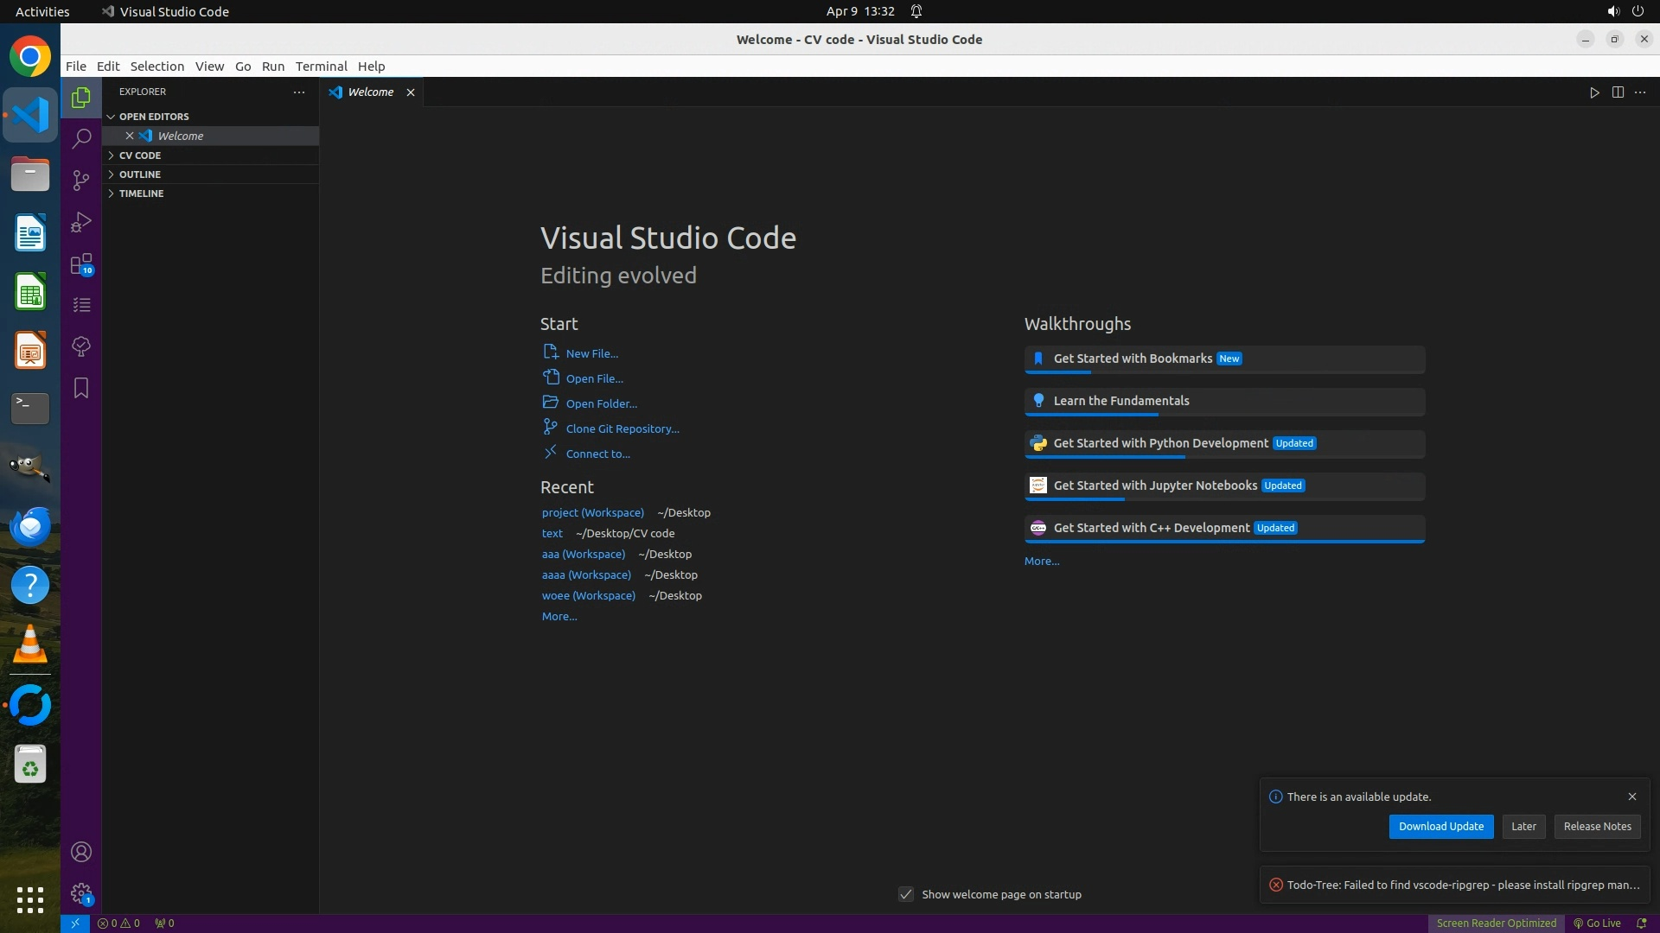Open Run and Debug view
Screen dimensions: 1660x933
pyautogui.click(x=81, y=222)
